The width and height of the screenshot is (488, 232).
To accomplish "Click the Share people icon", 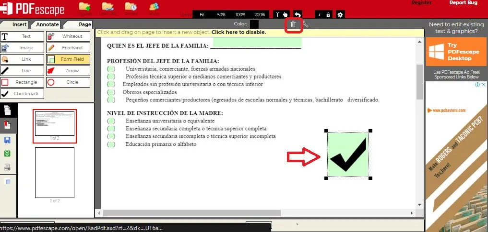I will [x=154, y=7].
